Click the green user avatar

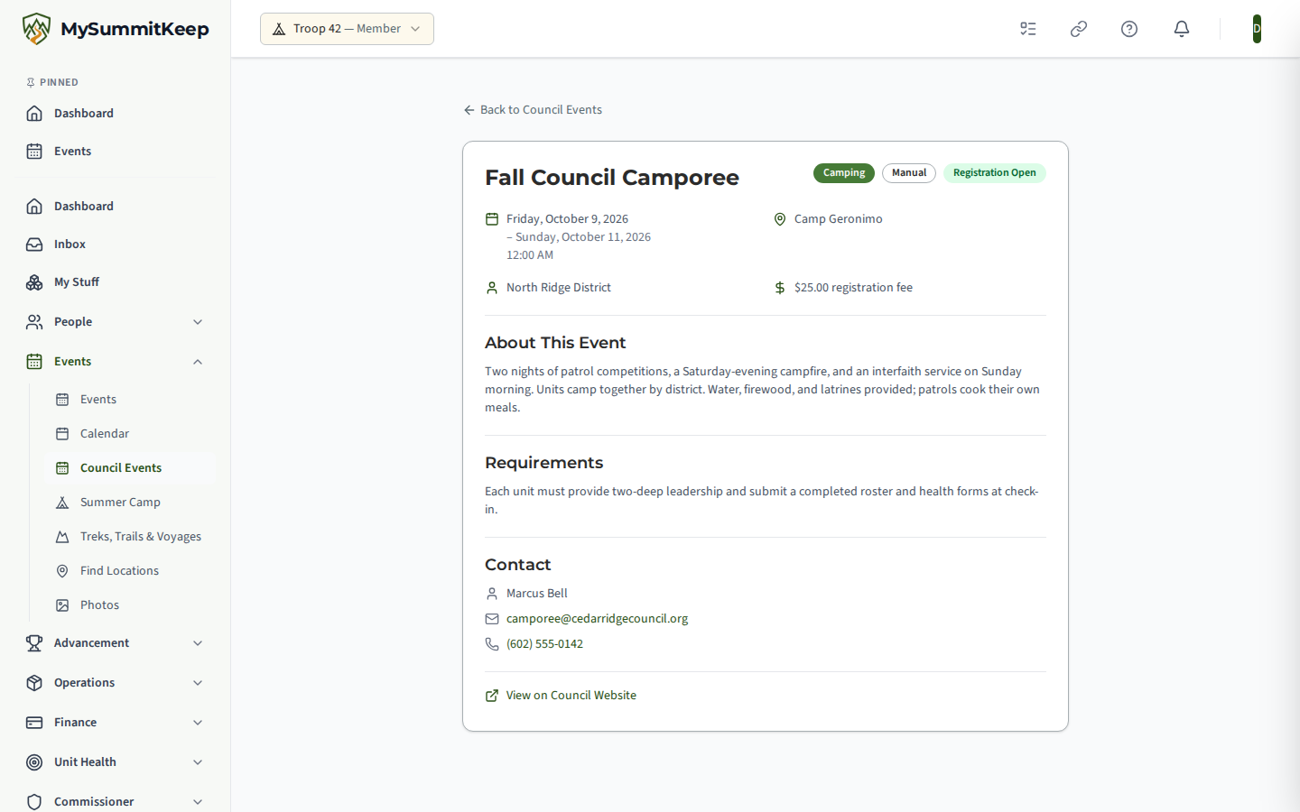tap(1257, 29)
